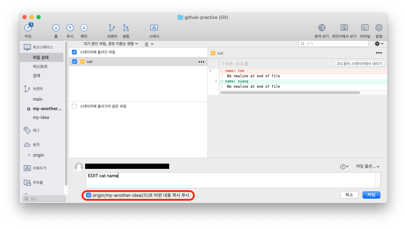Check the unstaged files (스테이지에 올라가지 않은 파일) checkbox
407x229 pixels.
[x=74, y=106]
